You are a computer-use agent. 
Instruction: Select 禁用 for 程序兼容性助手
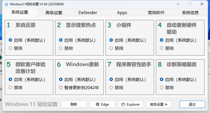pos(111,88)
